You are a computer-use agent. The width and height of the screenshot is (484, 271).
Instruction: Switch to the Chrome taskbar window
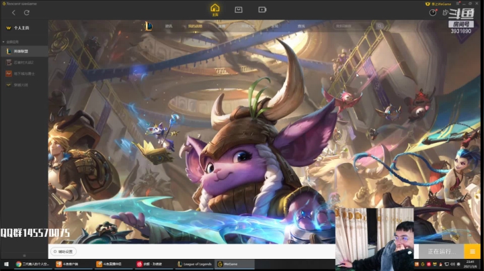pos(32,264)
